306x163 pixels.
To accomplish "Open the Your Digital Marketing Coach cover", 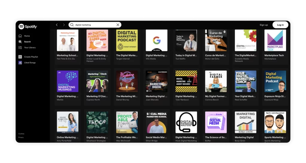I will tap(246, 81).
